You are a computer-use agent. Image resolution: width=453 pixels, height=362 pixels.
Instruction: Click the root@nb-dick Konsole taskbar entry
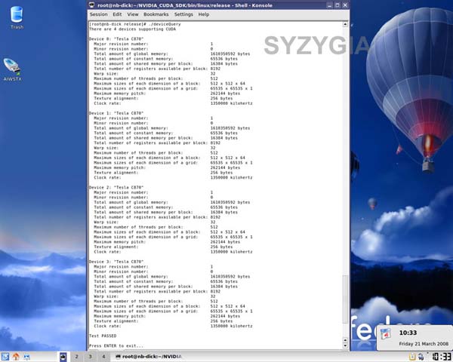[x=147, y=356]
